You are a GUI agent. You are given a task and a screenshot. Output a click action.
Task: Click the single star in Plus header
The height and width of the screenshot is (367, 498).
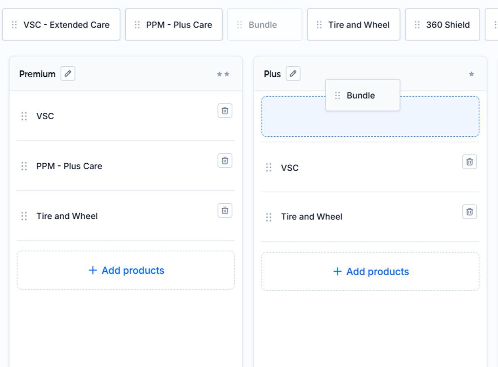click(471, 74)
